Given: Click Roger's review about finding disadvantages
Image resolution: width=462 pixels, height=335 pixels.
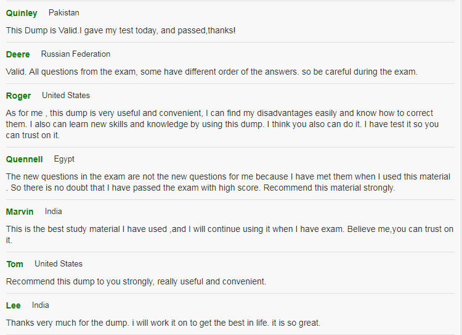Looking at the screenshot, I should (x=222, y=124).
